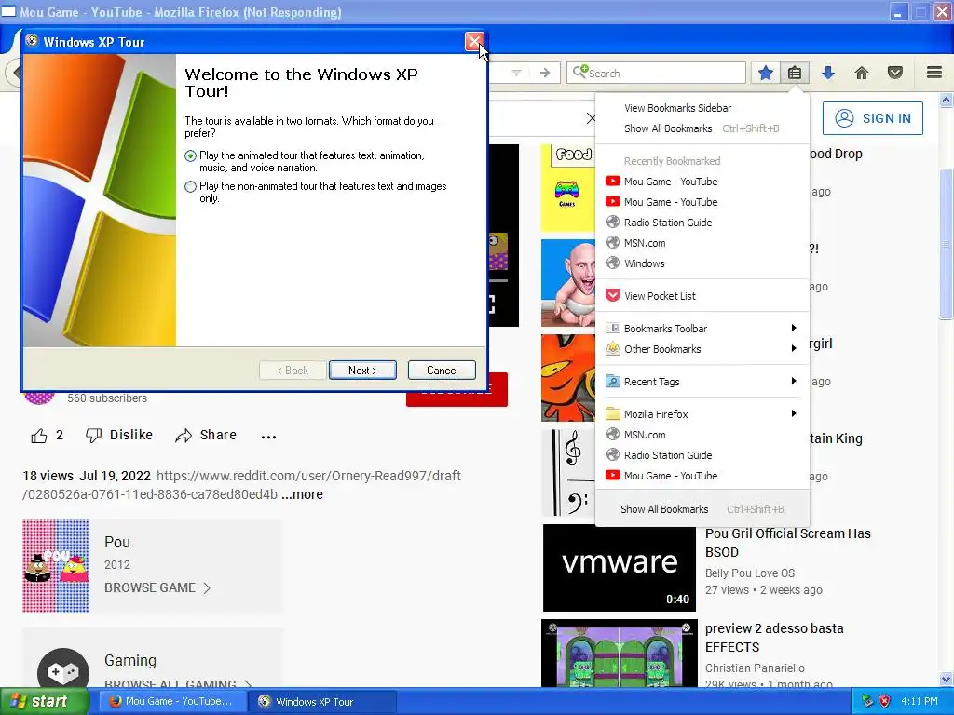Image resolution: width=954 pixels, height=715 pixels.
Task: Click page scrollbar up arrow
Action: pyautogui.click(x=947, y=100)
